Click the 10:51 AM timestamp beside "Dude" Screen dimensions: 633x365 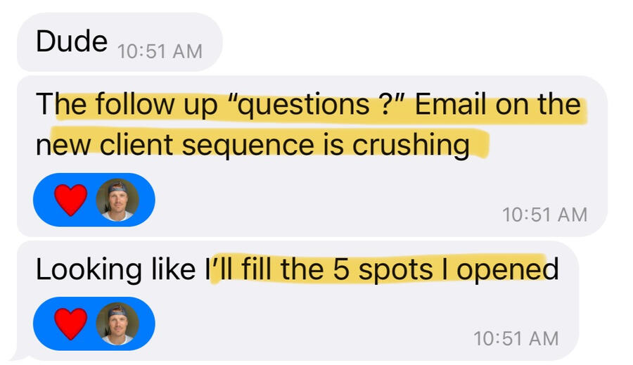[159, 51]
